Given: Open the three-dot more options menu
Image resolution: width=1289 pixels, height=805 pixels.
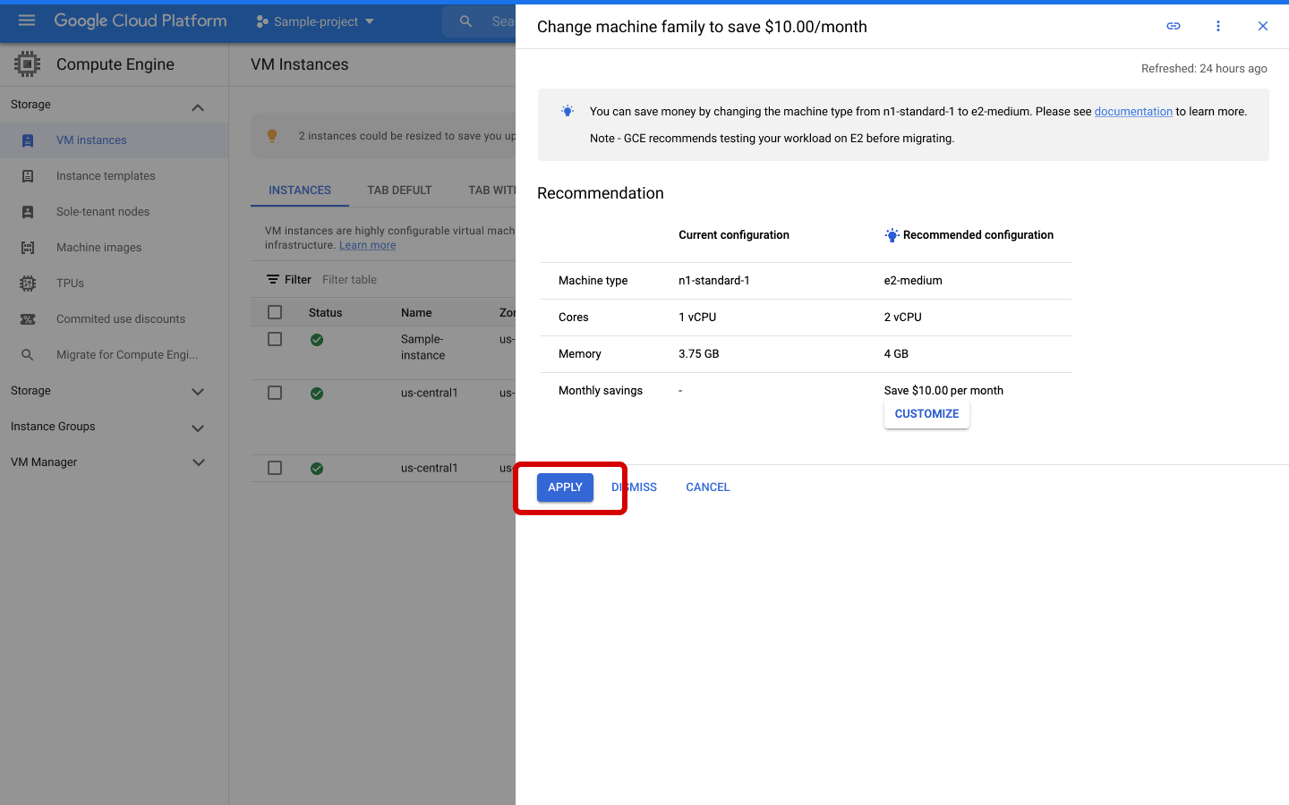Looking at the screenshot, I should [1218, 26].
